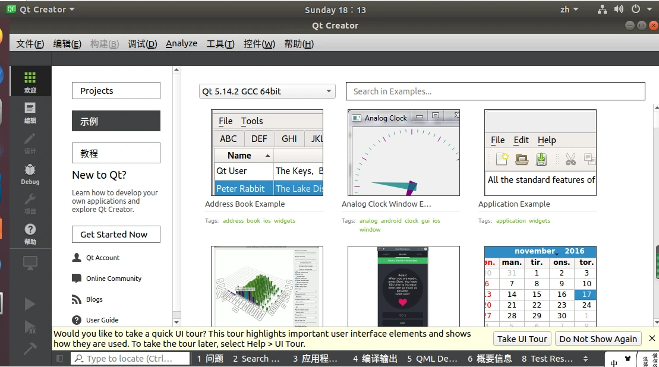Open 4 编译输出 output pane
This screenshot has width=659, height=367.
(x=375, y=359)
